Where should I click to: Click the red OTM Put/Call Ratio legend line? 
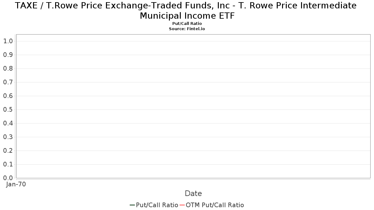click(x=182, y=205)
